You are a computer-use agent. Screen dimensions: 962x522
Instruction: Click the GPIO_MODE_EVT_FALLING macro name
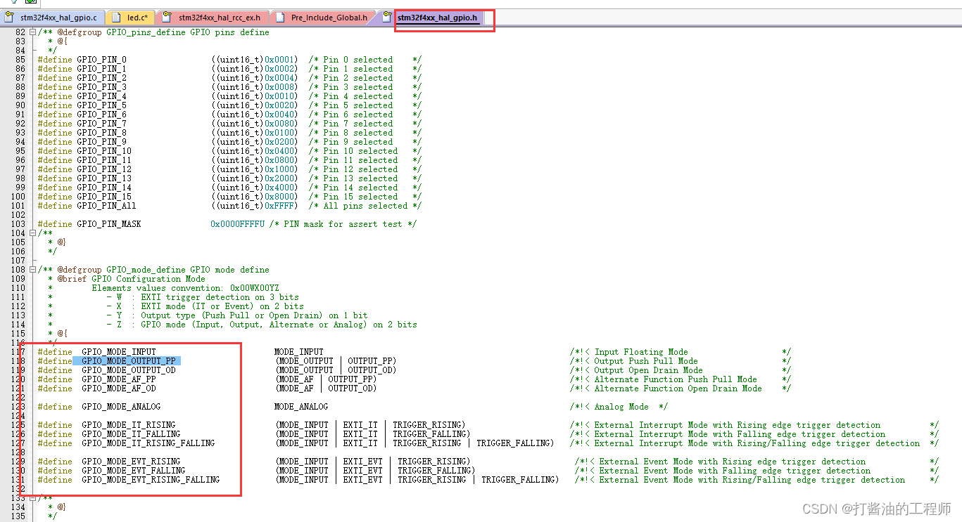pos(134,471)
